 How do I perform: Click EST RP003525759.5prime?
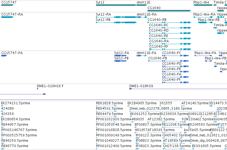click(19, 135)
